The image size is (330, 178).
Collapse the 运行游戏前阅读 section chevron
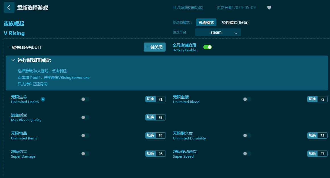13,60
